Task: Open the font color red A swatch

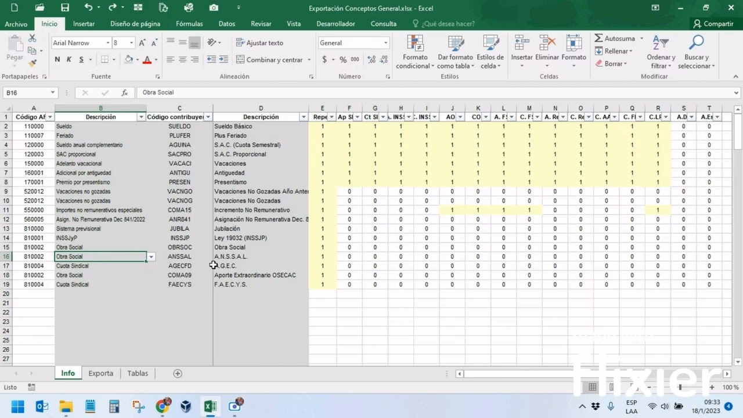Action: [147, 60]
